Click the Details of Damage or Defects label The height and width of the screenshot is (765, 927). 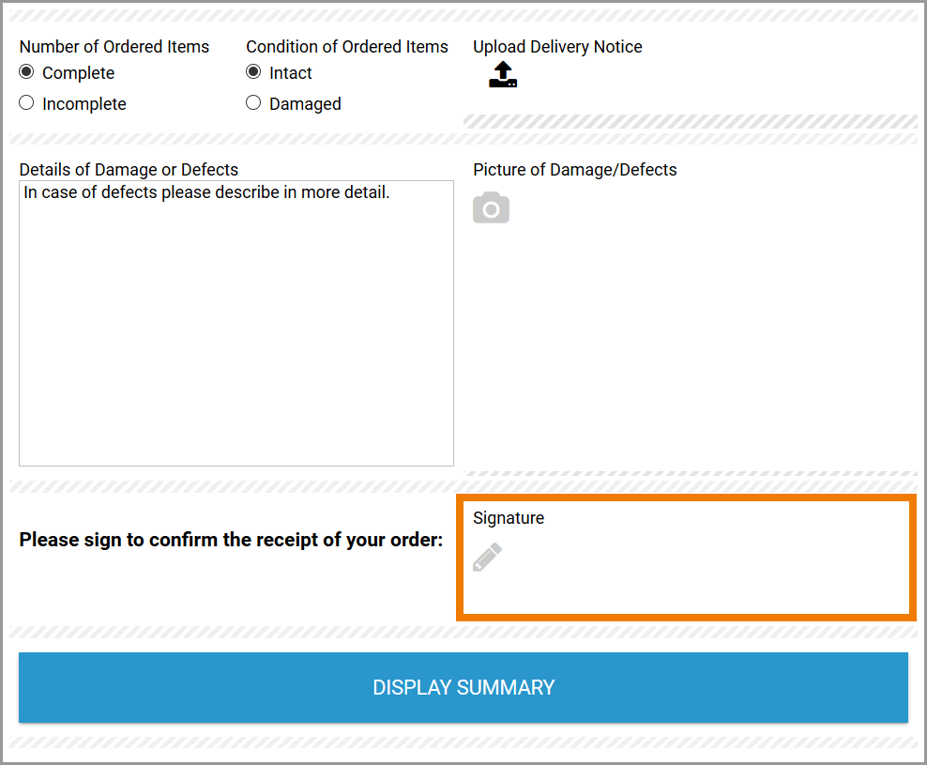[129, 170]
